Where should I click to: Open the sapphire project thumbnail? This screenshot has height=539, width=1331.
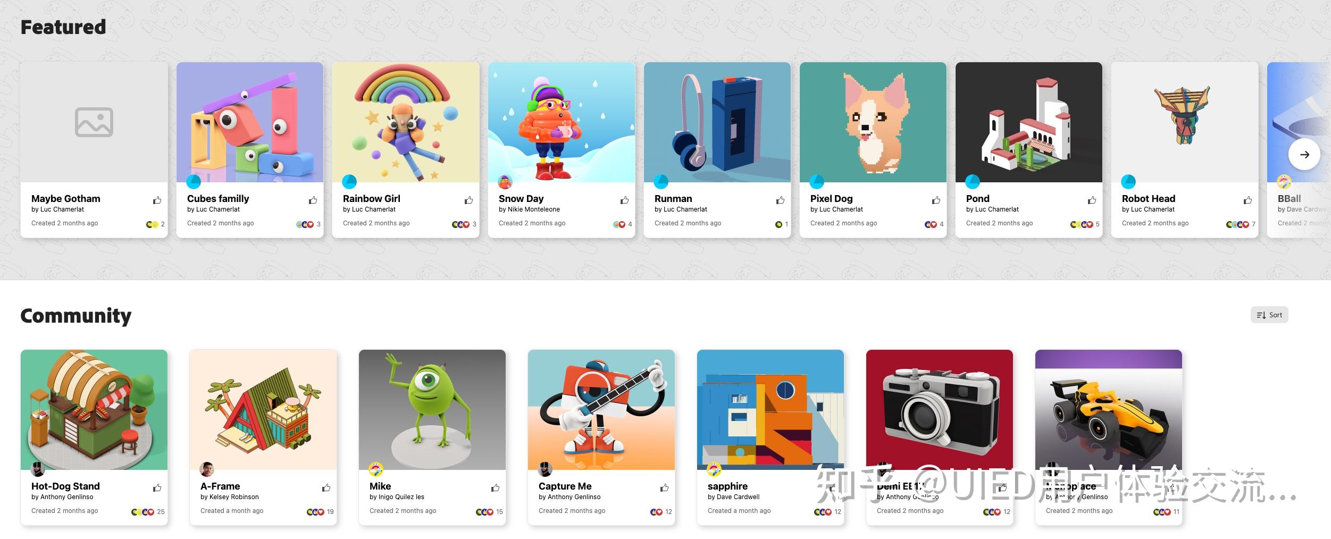coord(771,410)
